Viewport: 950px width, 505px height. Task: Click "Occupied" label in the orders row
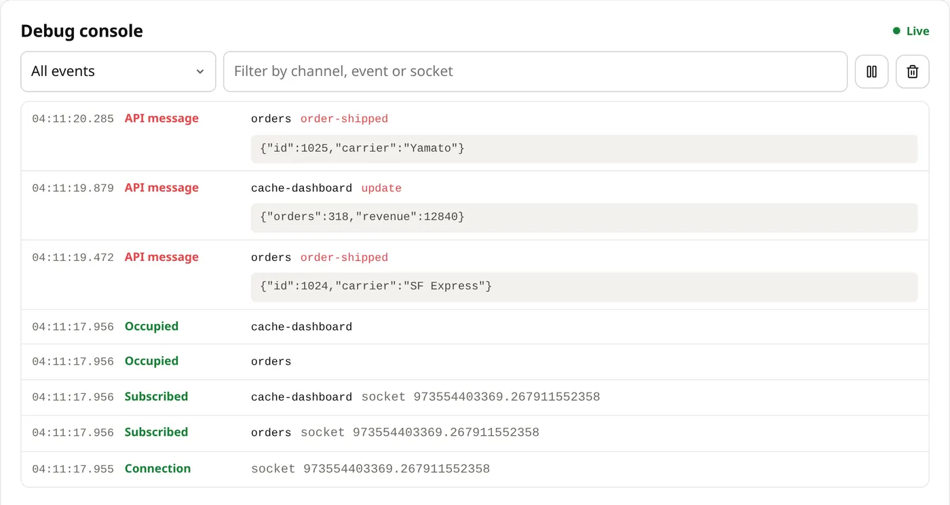coord(151,361)
